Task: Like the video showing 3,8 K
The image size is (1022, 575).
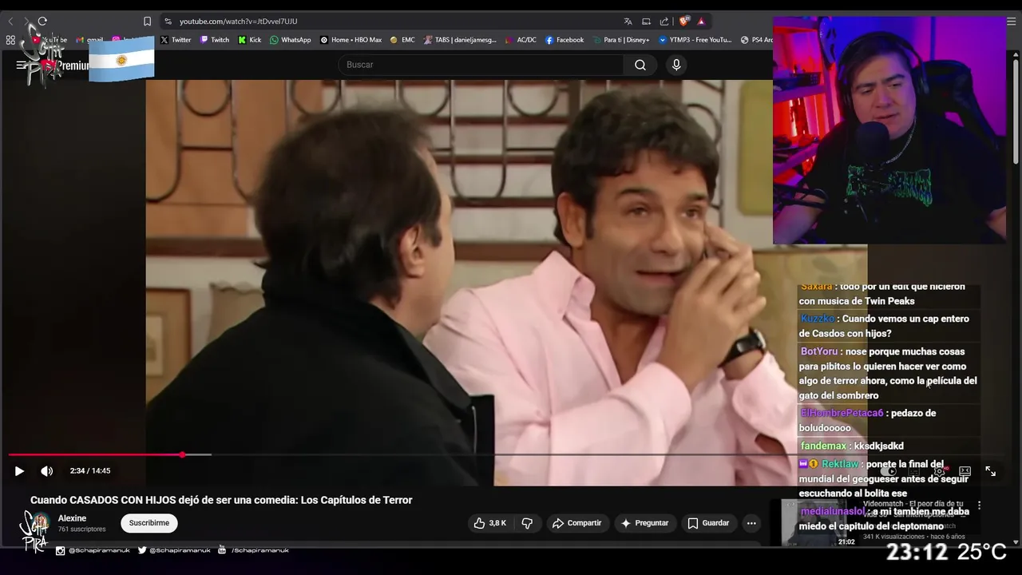Action: (489, 523)
